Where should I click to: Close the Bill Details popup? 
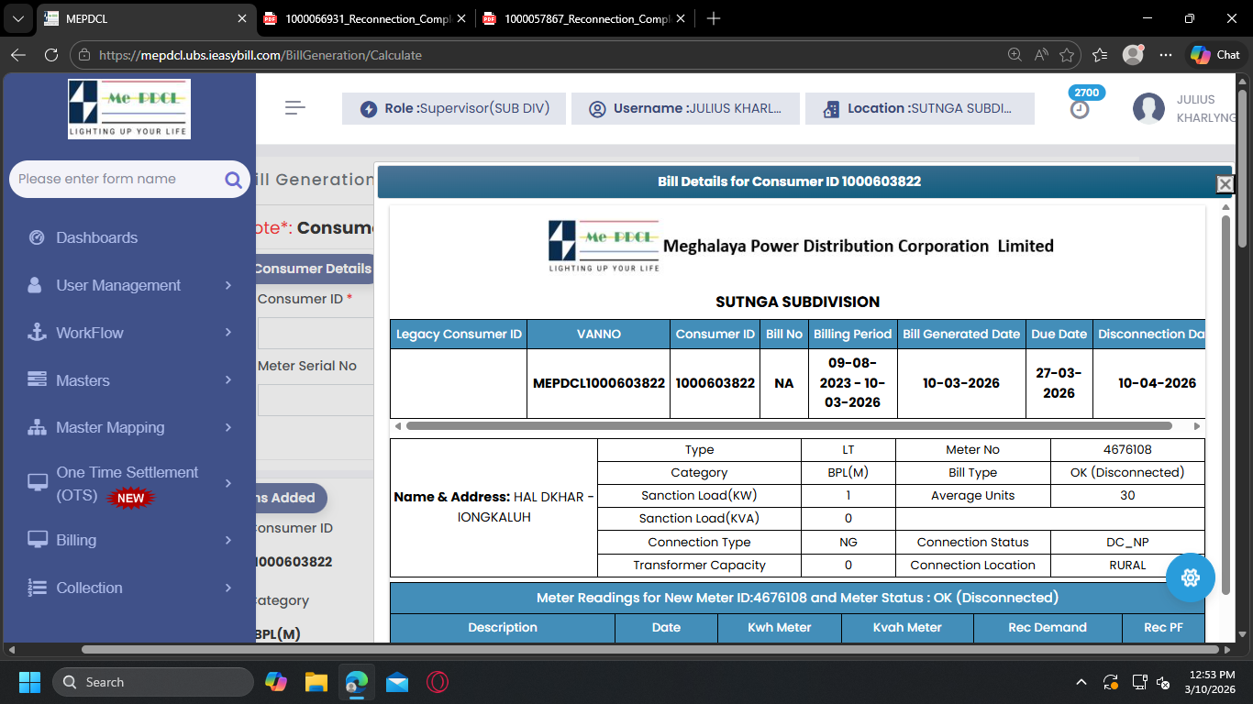point(1225,184)
